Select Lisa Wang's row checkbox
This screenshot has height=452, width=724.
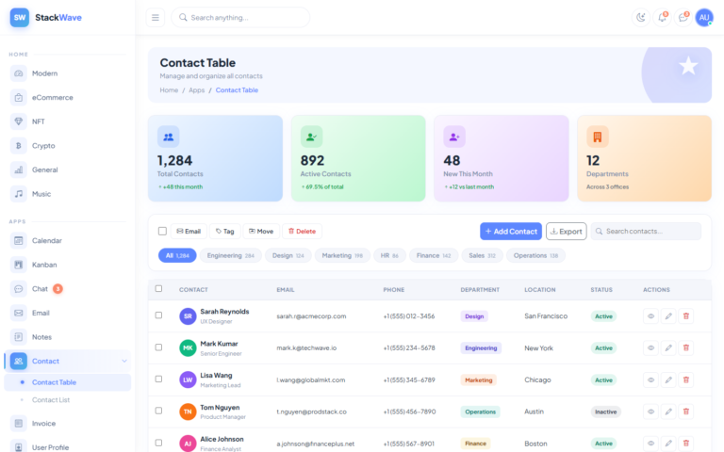tap(158, 380)
